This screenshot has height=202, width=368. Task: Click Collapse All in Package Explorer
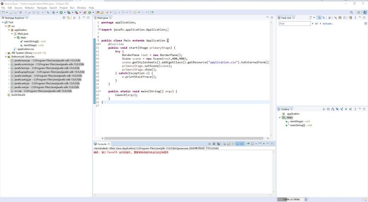tap(63, 18)
